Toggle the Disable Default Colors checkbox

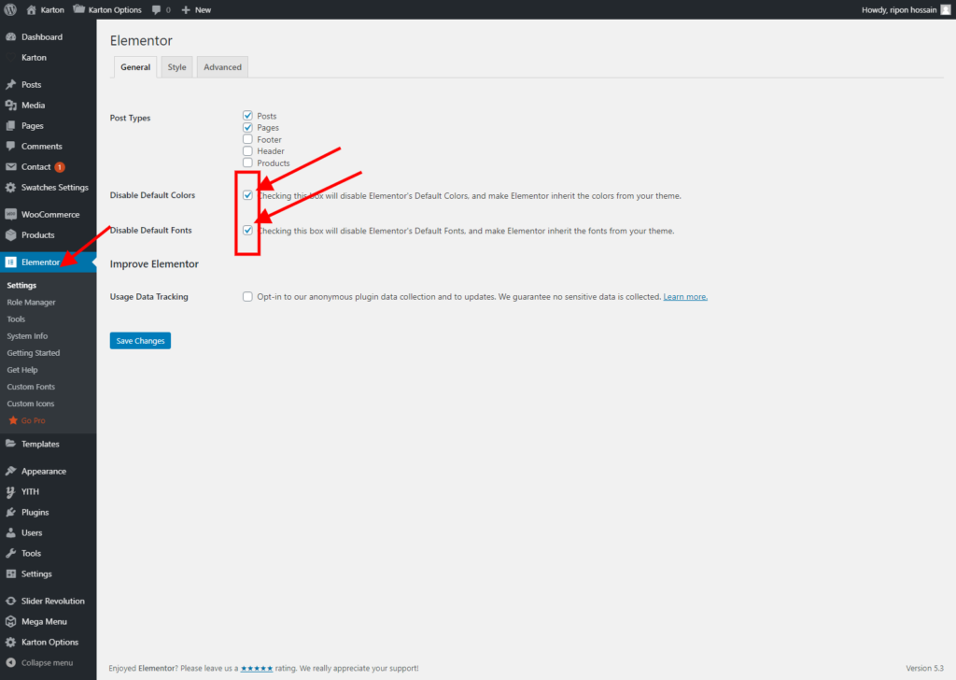[x=247, y=195]
